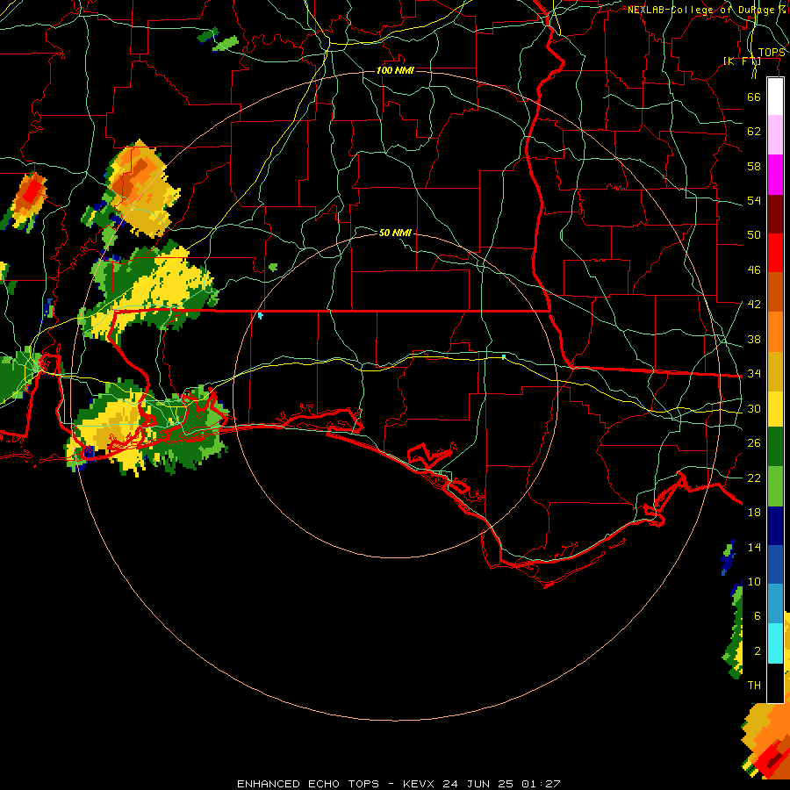Click the '62' legend value
The height and width of the screenshot is (790, 790).
[754, 132]
